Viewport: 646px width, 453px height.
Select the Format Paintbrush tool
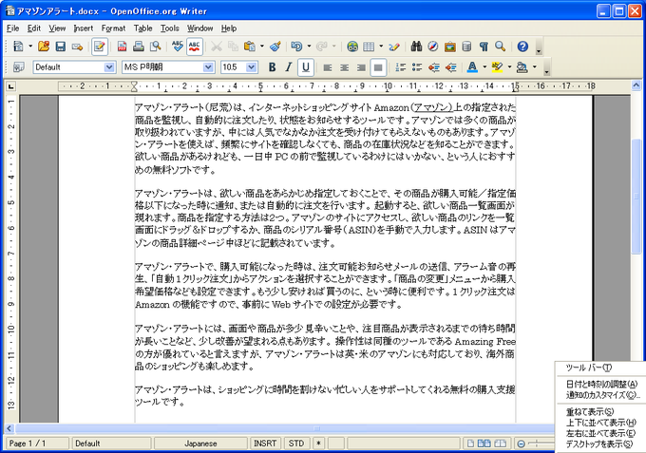click(275, 47)
